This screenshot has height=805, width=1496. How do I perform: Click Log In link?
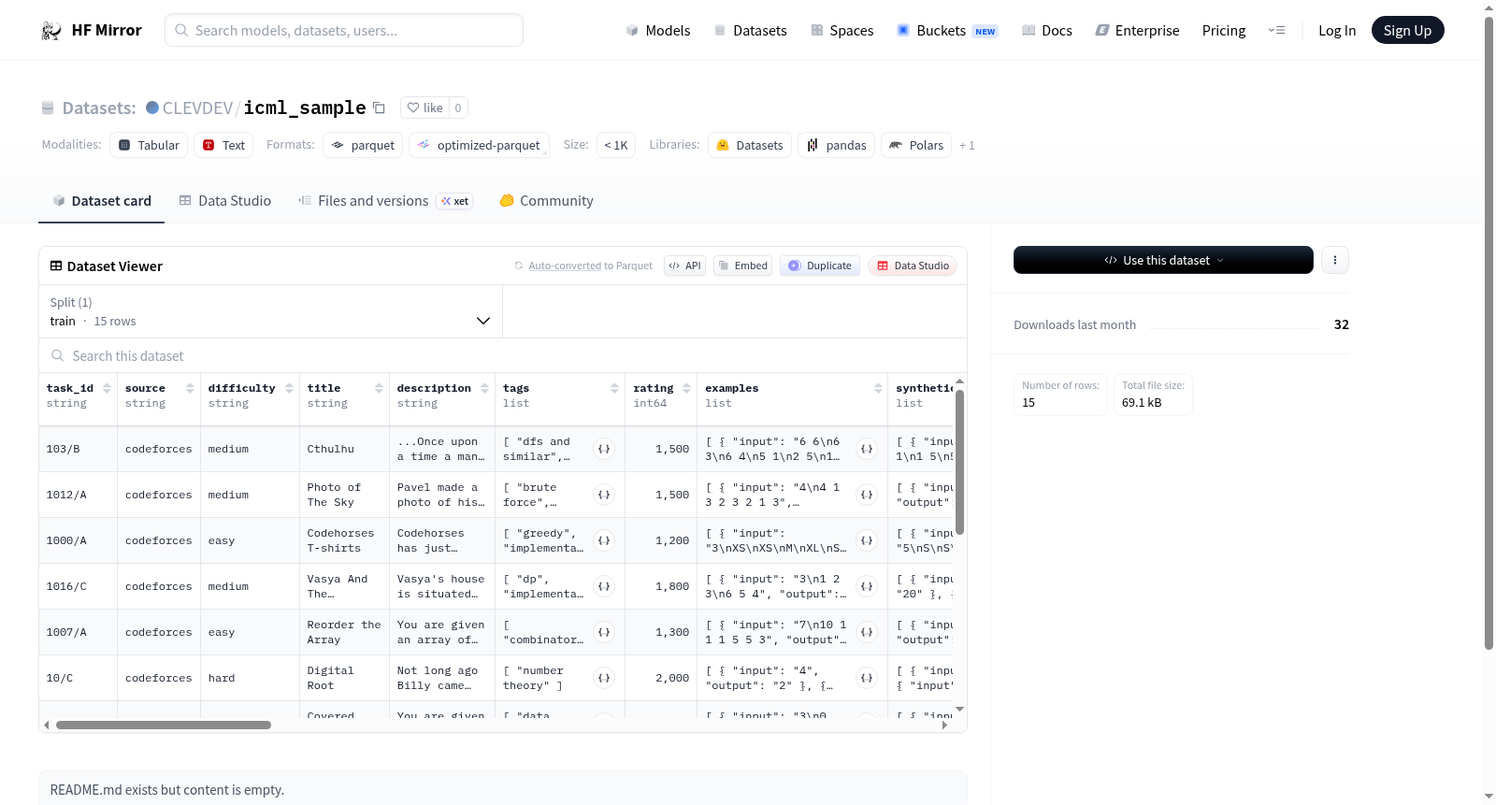tap(1337, 30)
